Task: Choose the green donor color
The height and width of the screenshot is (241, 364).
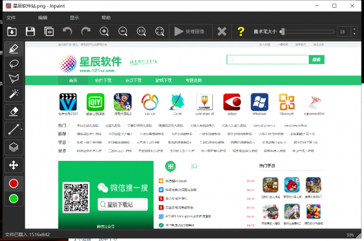Action: point(14,199)
